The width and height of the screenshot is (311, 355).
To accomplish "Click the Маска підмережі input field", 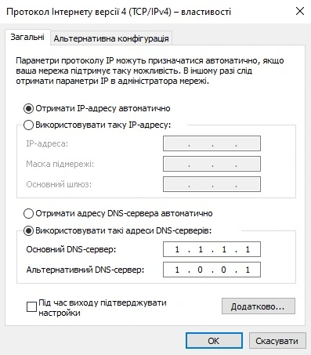I will click(x=212, y=164).
